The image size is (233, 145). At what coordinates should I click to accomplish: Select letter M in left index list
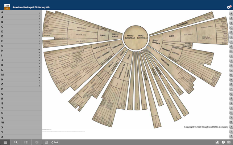(x=2, y=75)
